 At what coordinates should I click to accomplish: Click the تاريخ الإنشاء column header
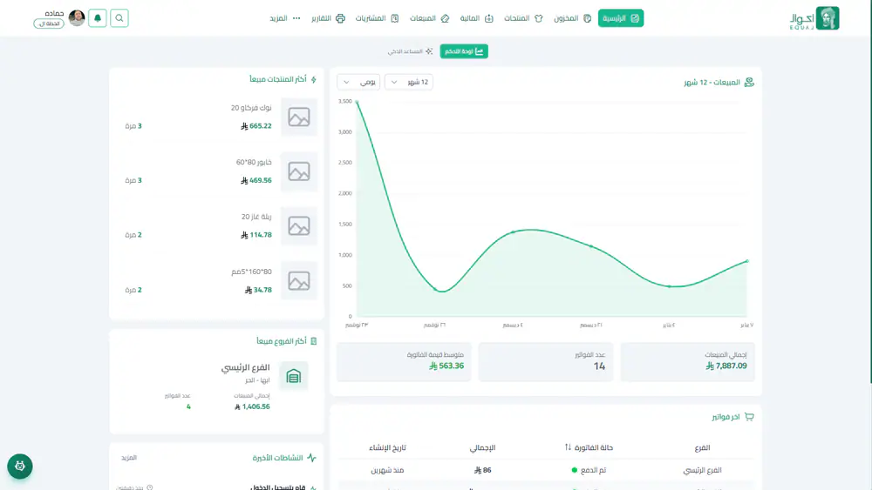coord(388,448)
